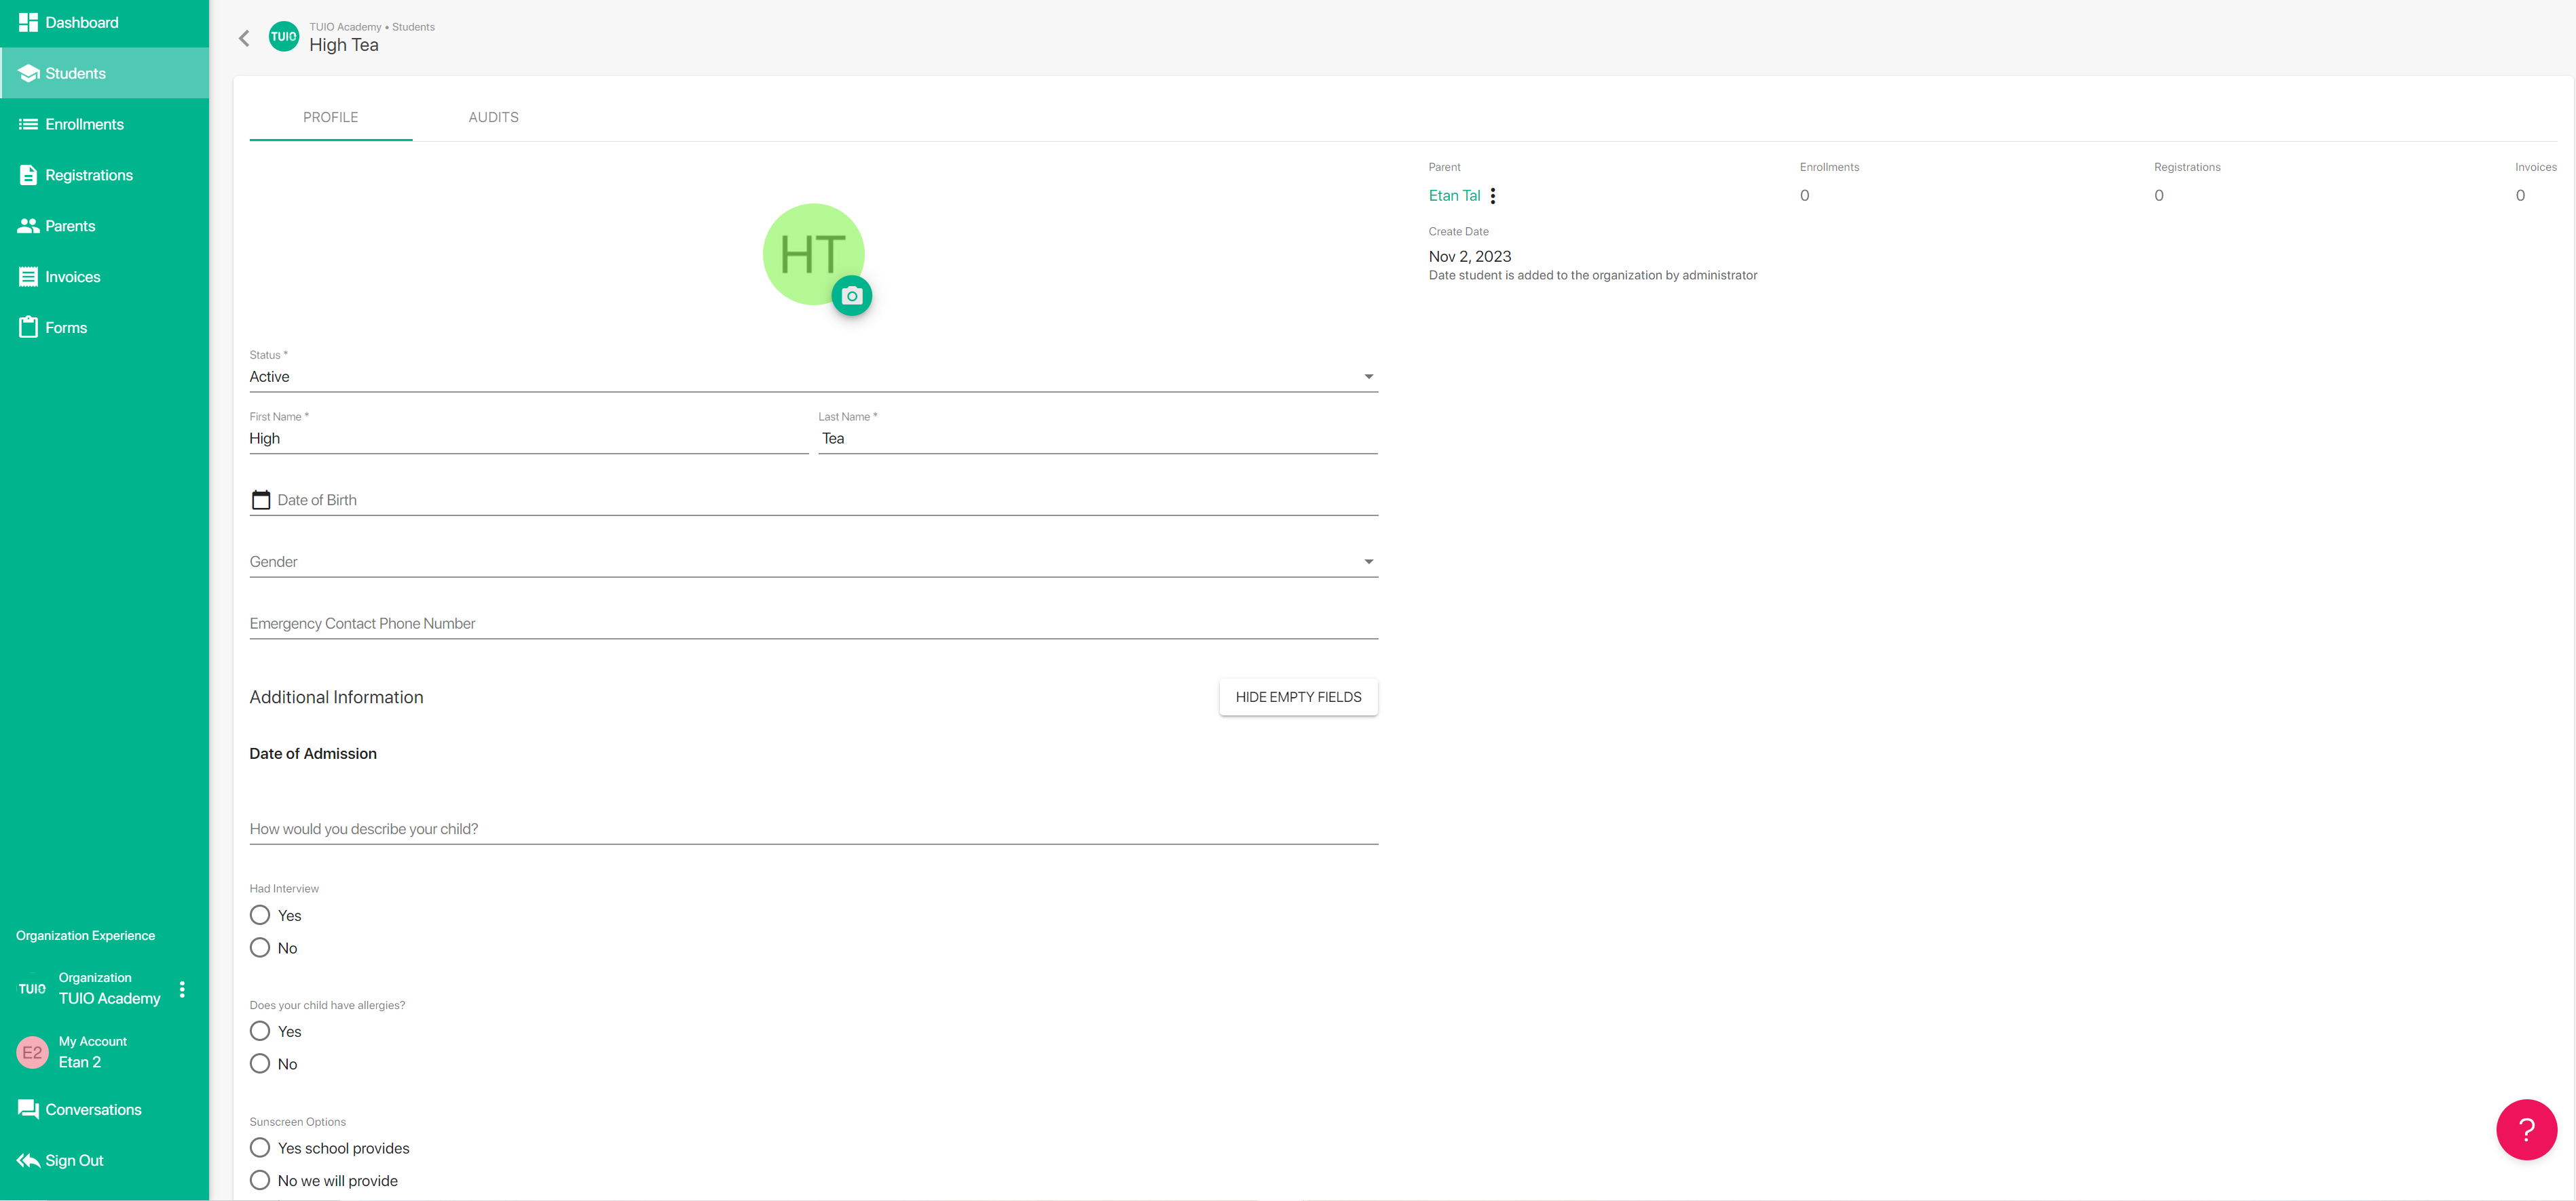Click the describe your child field
Screen dimensions: 2576x1201
(814, 828)
